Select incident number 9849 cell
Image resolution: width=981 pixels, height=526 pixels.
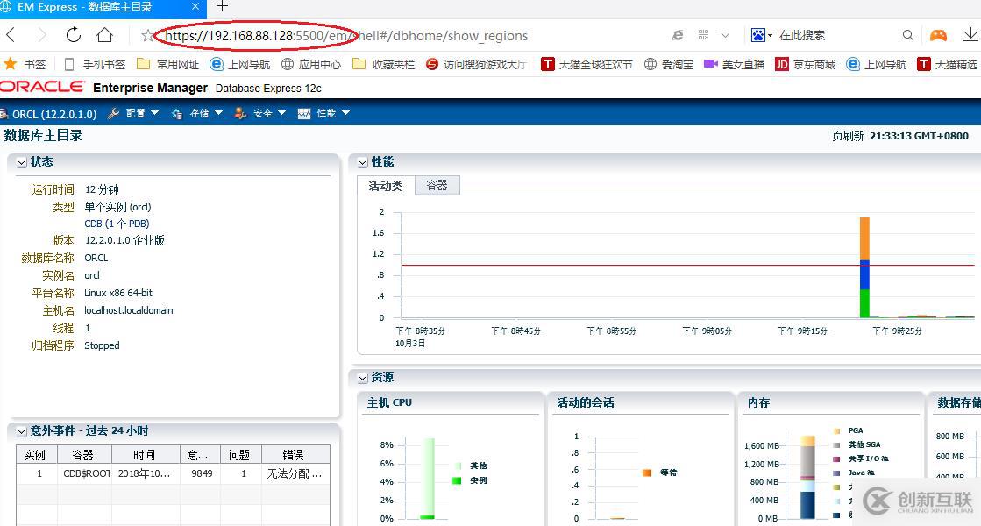[202, 473]
